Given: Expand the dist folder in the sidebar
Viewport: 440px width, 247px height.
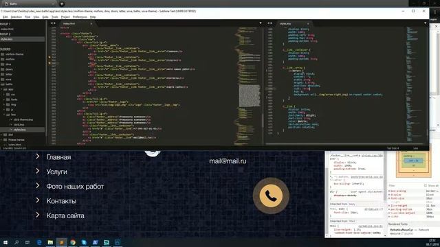Looking at the screenshot, I should pos(1,134).
